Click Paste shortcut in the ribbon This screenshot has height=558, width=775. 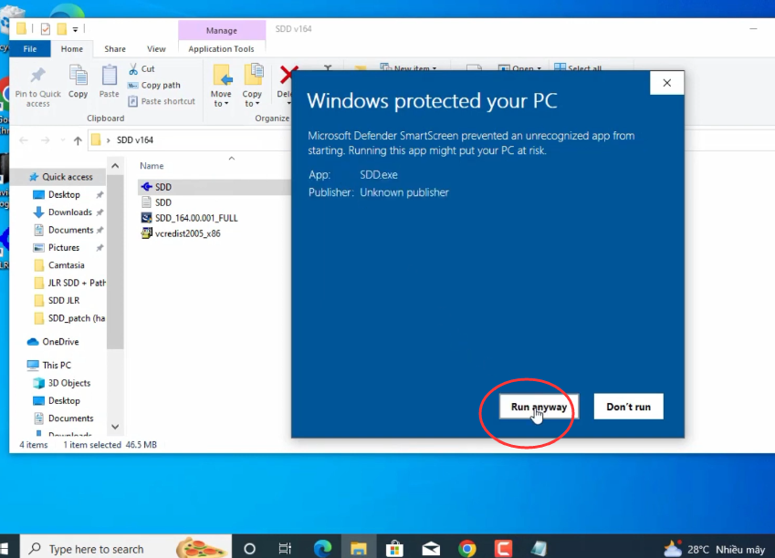point(162,101)
